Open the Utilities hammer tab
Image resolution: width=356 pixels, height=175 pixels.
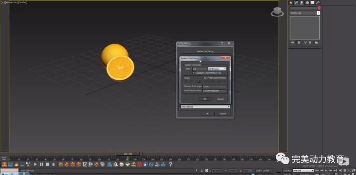pos(318,3)
